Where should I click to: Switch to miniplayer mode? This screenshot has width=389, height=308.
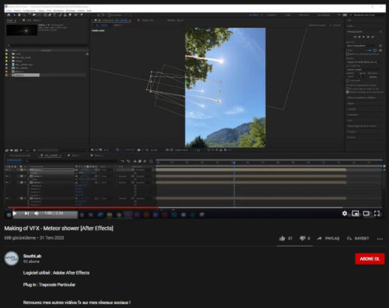356,213
